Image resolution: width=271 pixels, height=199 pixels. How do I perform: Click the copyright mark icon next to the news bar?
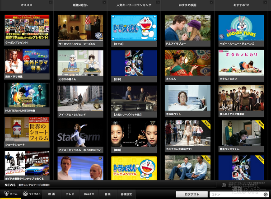(224, 185)
